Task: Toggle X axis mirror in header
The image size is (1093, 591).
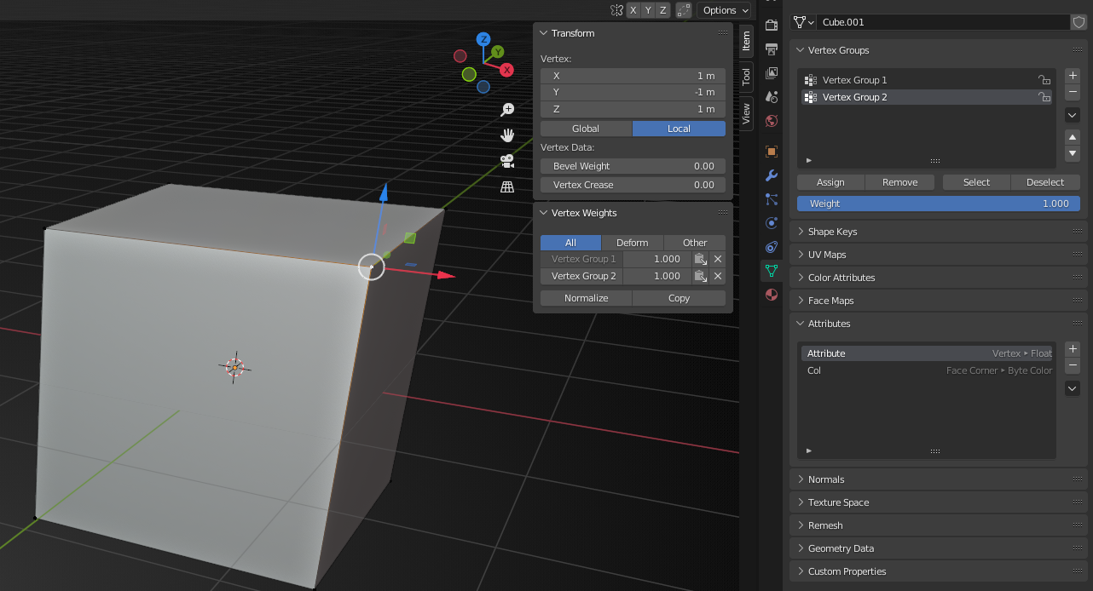Action: [x=633, y=10]
